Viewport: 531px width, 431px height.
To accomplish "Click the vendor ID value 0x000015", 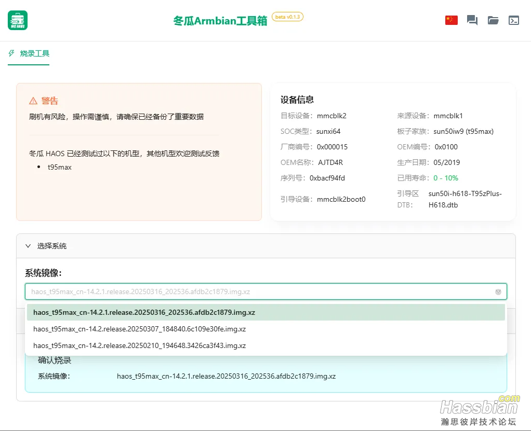I will point(332,147).
